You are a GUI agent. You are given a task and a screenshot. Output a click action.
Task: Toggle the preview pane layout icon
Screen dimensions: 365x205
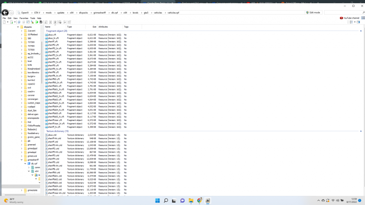point(358,22)
